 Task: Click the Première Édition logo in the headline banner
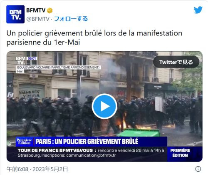click(25, 142)
